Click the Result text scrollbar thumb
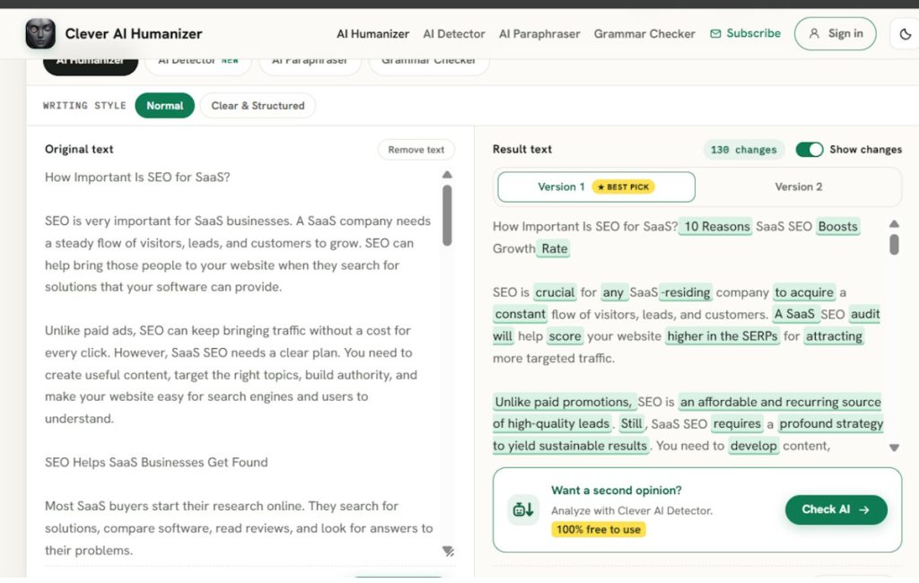The image size is (919, 583). coord(894,244)
